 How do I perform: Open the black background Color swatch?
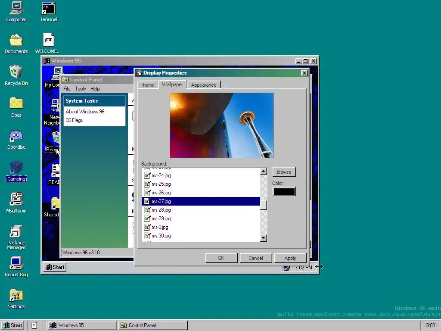point(284,191)
